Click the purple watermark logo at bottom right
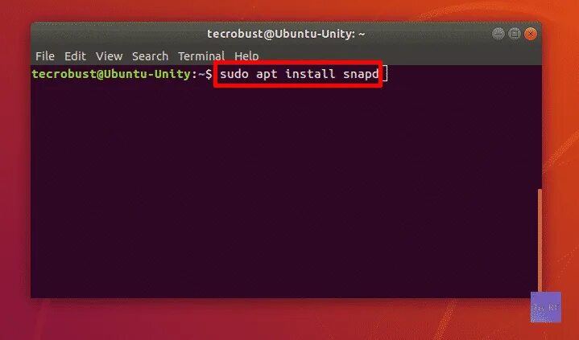Screen dimensions: 579x340 [x=546, y=307]
